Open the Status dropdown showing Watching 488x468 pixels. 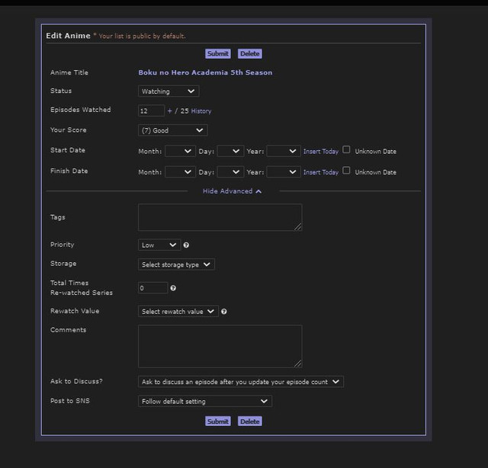coord(169,91)
